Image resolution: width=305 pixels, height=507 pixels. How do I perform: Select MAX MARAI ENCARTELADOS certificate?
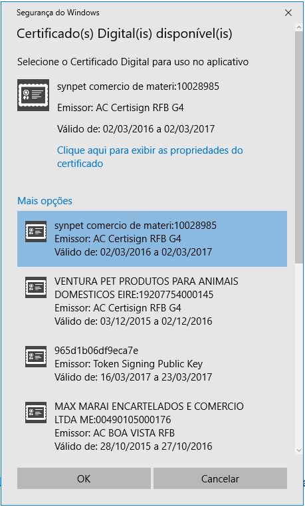pos(152,426)
